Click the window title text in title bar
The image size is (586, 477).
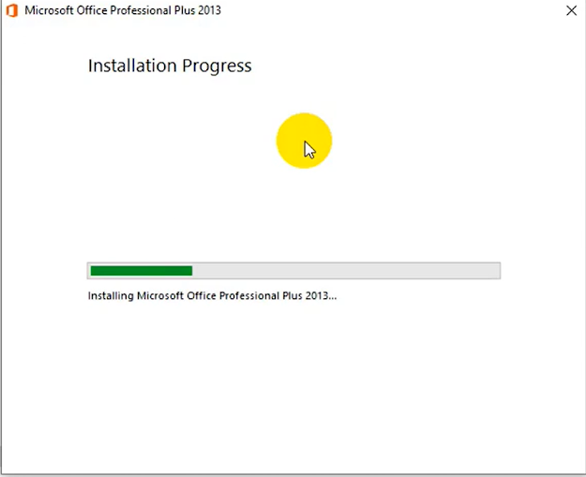[x=123, y=11]
